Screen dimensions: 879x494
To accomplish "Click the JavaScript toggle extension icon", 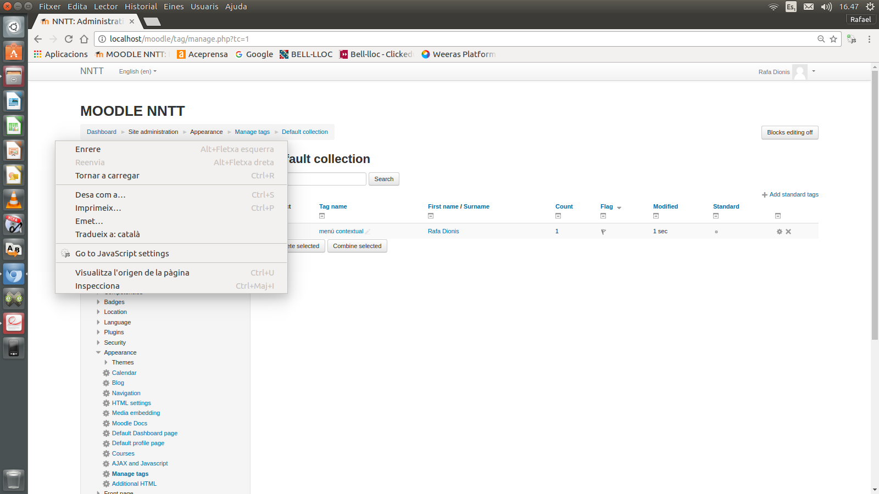I will [x=852, y=39].
